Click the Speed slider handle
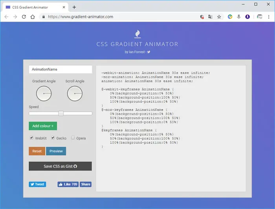Screen dimensions: 275x209 click(x=61, y=113)
